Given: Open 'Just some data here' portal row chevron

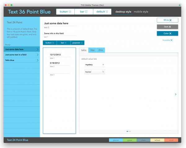Looking at the screenshot, I should pyautogui.click(x=38, y=49).
